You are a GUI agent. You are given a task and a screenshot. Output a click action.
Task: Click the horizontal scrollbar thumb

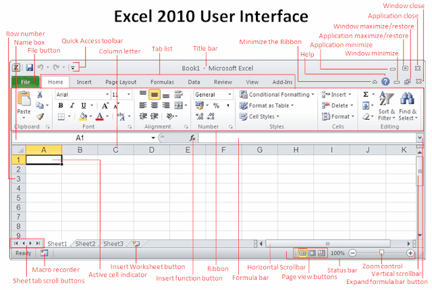click(x=328, y=243)
